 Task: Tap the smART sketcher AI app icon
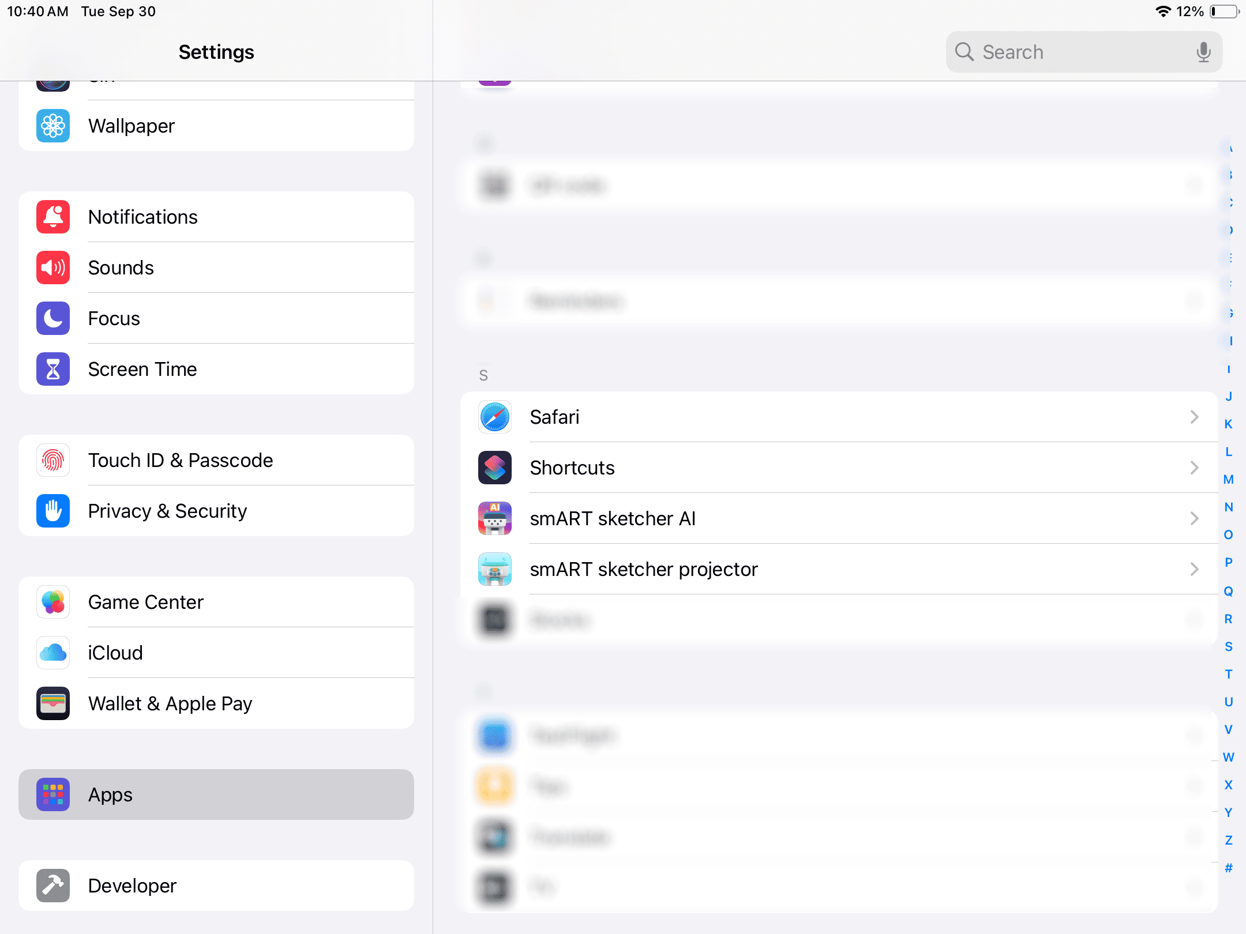point(495,518)
